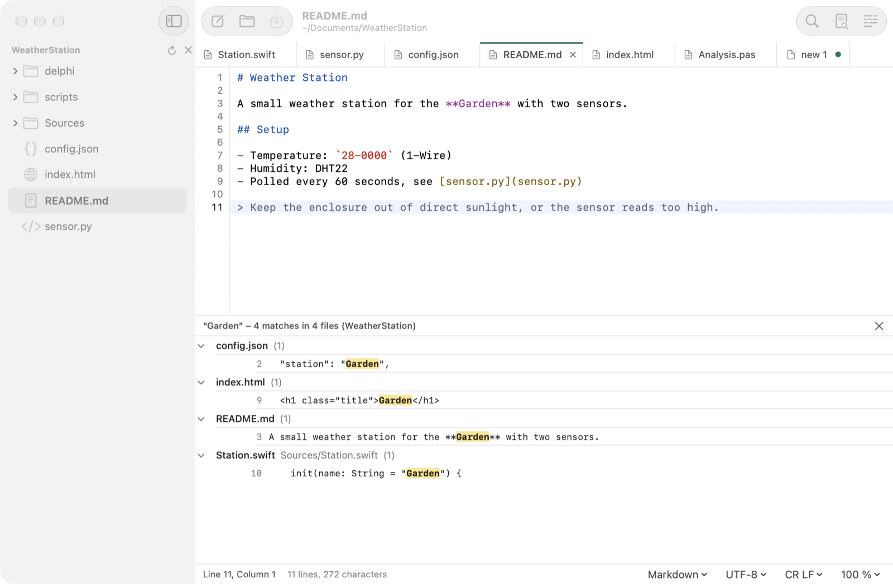Open the outline list icon in the toolbar
893x584 pixels.
tap(870, 21)
